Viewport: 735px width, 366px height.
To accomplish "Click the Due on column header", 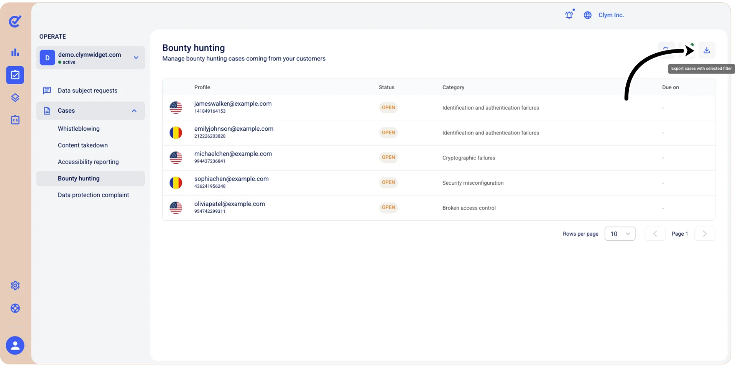I will 670,87.
